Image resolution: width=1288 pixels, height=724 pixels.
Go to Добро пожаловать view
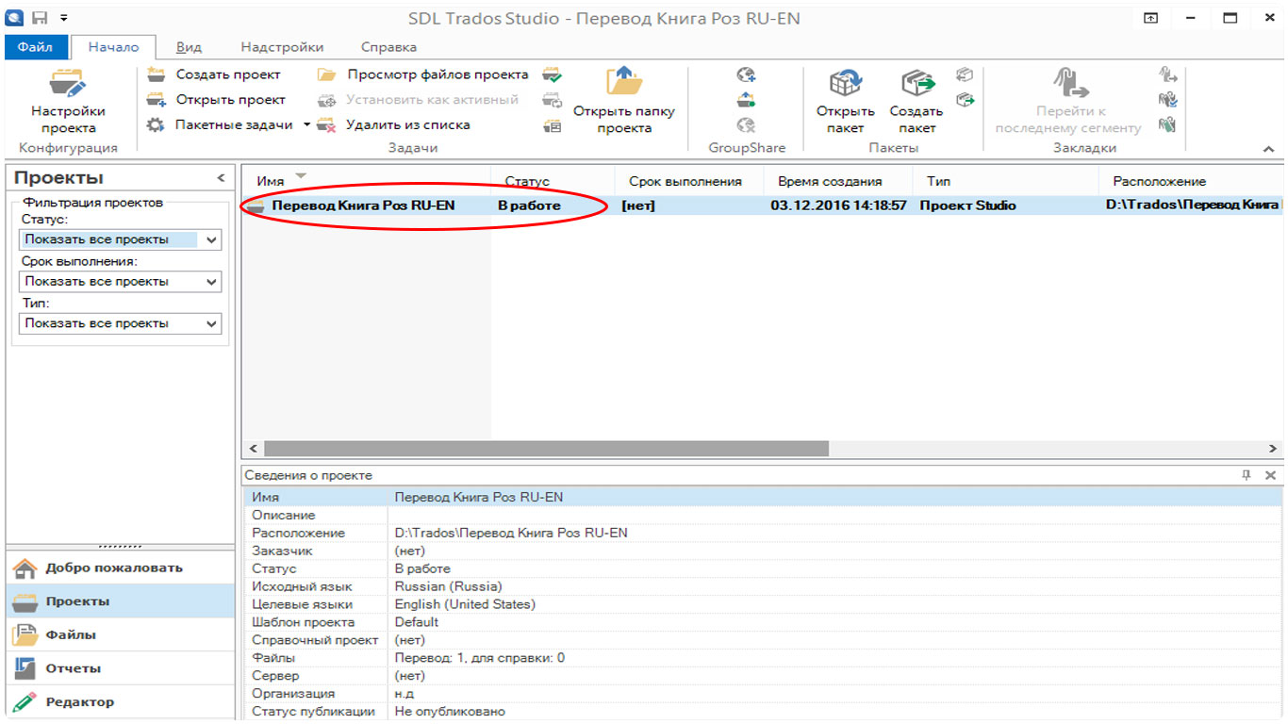(x=121, y=568)
